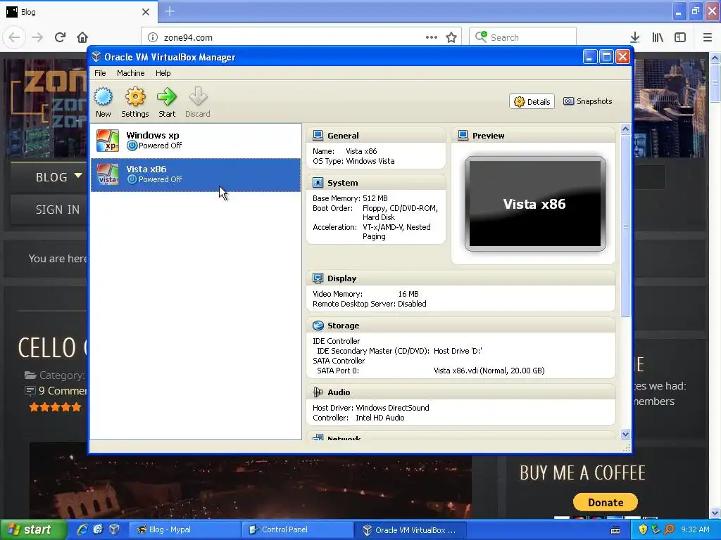
Task: Open a new browser tab with plus
Action: 170,11
